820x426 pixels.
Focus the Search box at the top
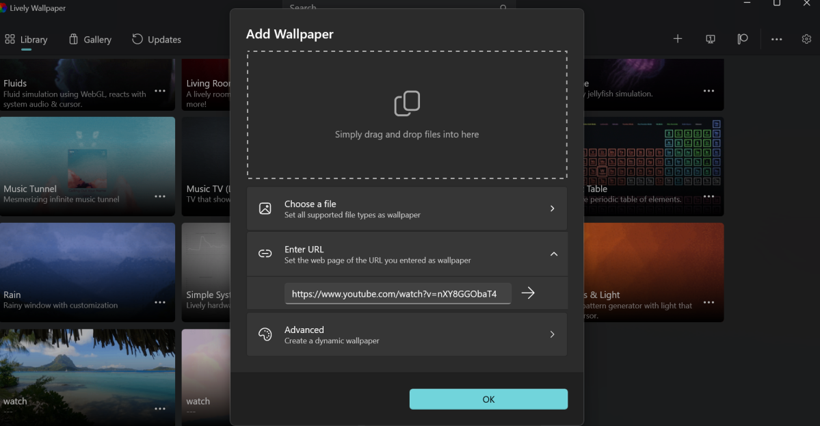(x=399, y=8)
